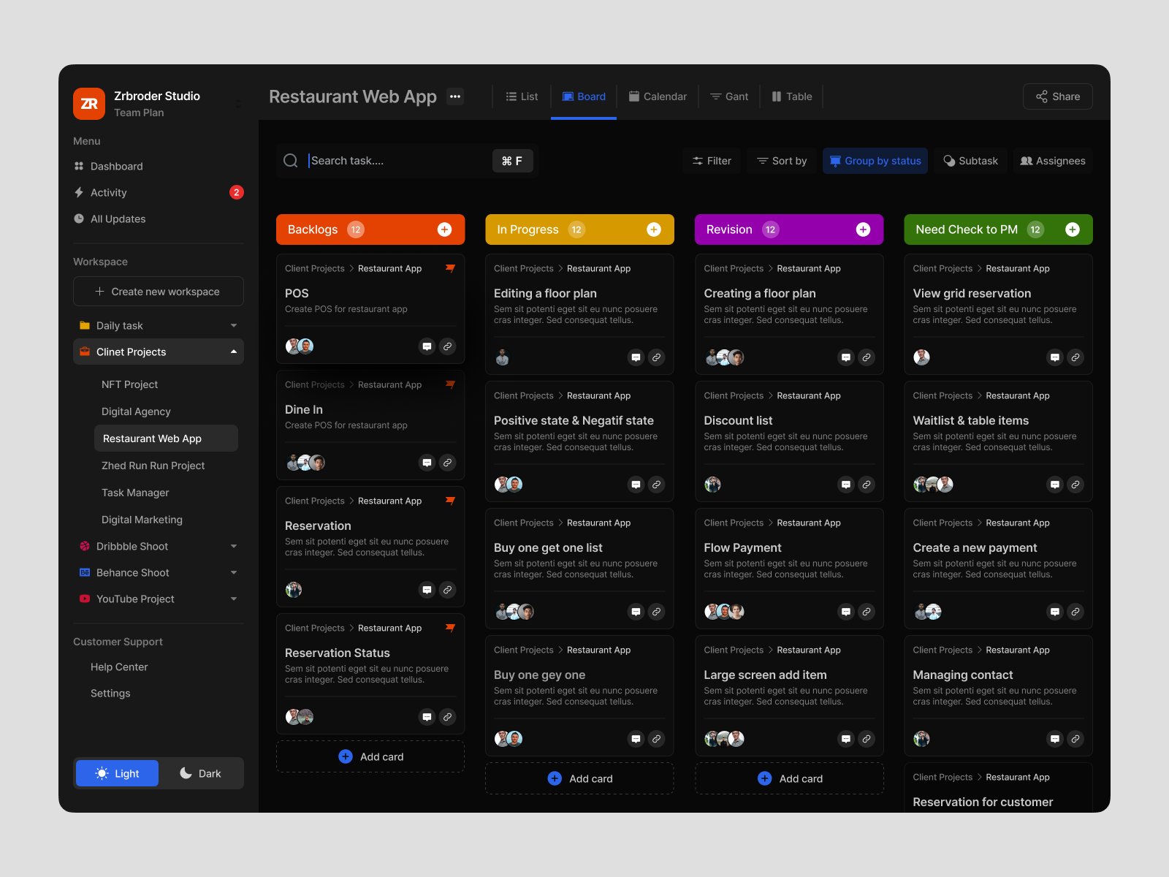The height and width of the screenshot is (877, 1169).
Task: Expand the YouTube Project section
Action: (x=234, y=599)
